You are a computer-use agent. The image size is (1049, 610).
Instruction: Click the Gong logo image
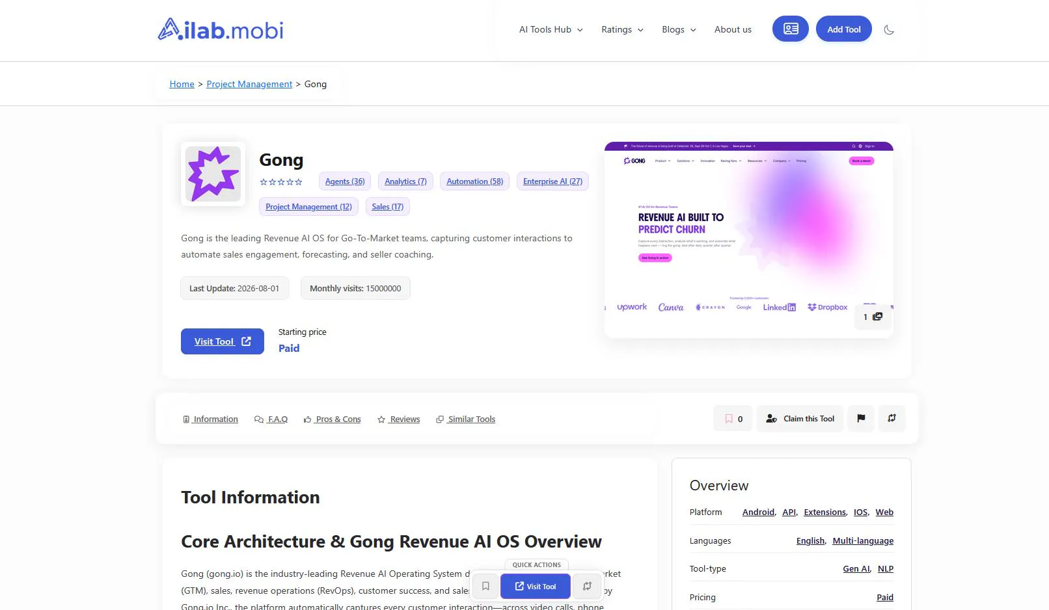tap(213, 174)
